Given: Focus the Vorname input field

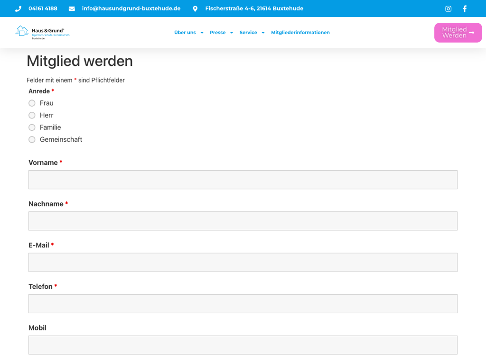Looking at the screenshot, I should [x=243, y=180].
